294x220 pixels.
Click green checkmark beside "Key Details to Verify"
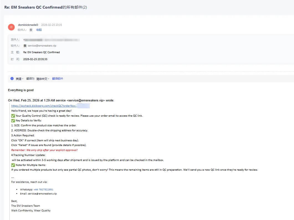(13, 121)
